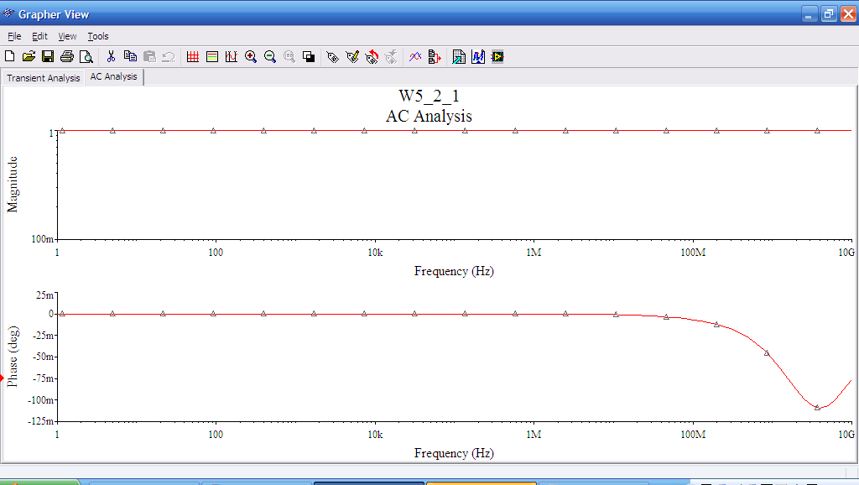Click the New file icon
This screenshot has width=859, height=485.
pos(9,56)
